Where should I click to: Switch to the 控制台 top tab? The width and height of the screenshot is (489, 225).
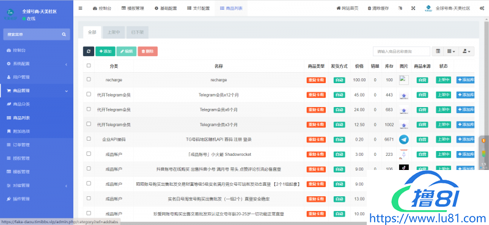pos(101,9)
